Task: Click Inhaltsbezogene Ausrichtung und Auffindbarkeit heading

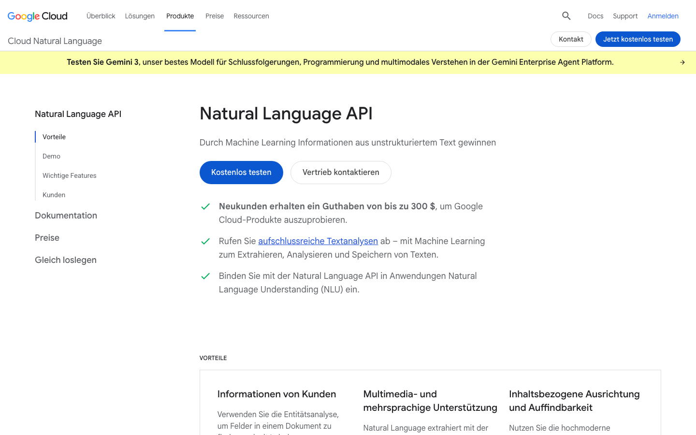Action: (x=574, y=401)
